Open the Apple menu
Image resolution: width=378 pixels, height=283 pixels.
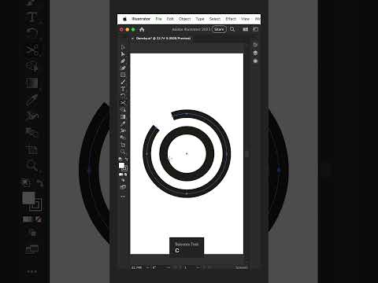point(125,19)
